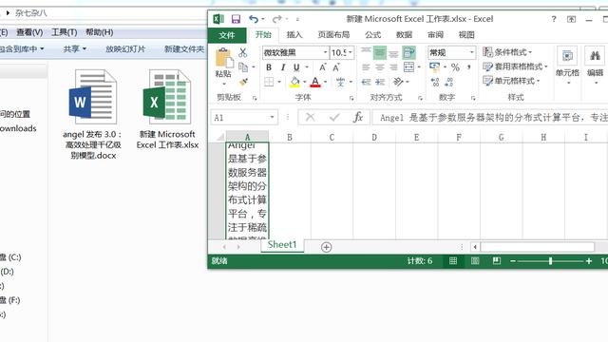Cut selection with the scissors icon
This screenshot has height=342, width=608.
click(243, 52)
